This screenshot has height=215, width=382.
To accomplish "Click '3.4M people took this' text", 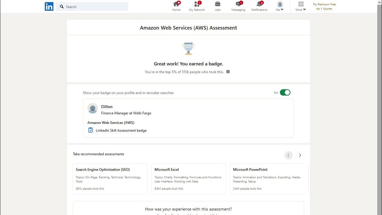I will click(247, 189).
